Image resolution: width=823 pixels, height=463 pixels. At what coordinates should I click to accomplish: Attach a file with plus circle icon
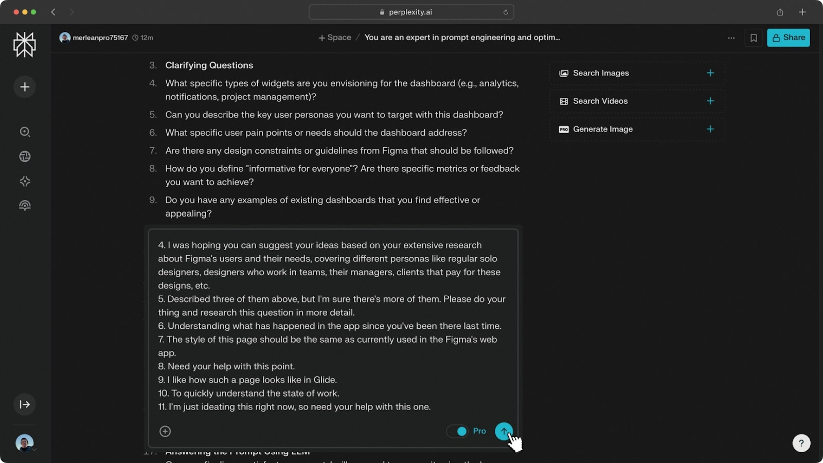pos(165,431)
